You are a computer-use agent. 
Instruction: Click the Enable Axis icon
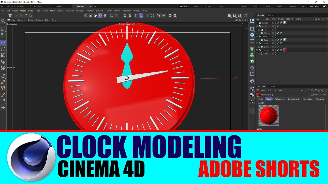(x=111, y=16)
